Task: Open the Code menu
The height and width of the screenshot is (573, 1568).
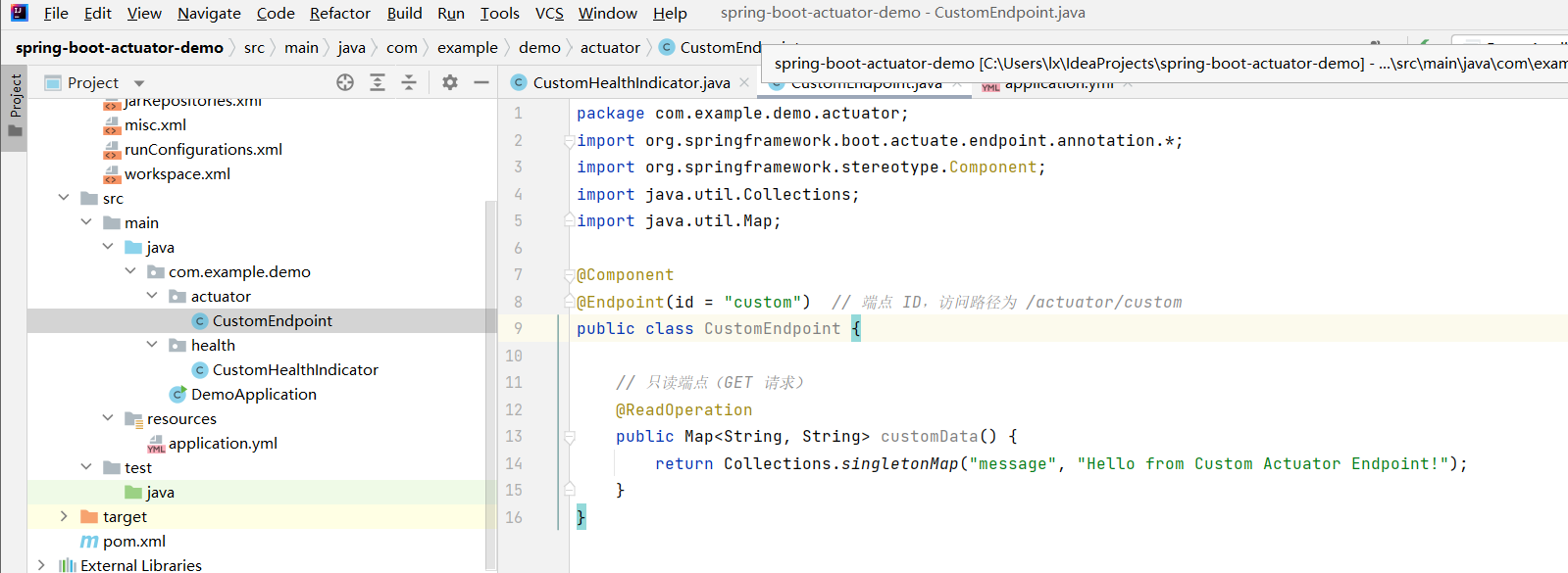Action: pyautogui.click(x=276, y=13)
